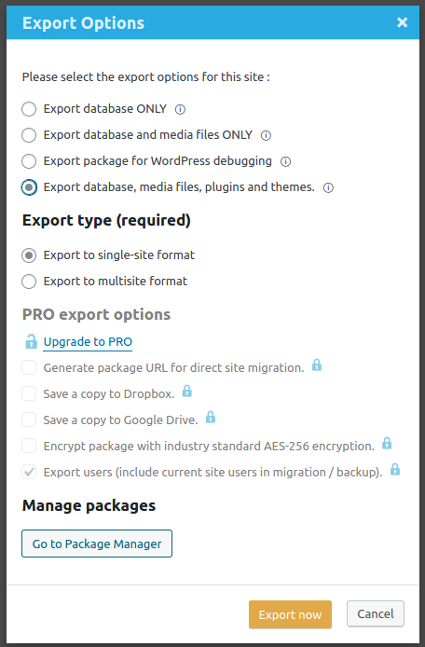Choose Export to multisite format
This screenshot has width=425, height=647.
coord(29,282)
